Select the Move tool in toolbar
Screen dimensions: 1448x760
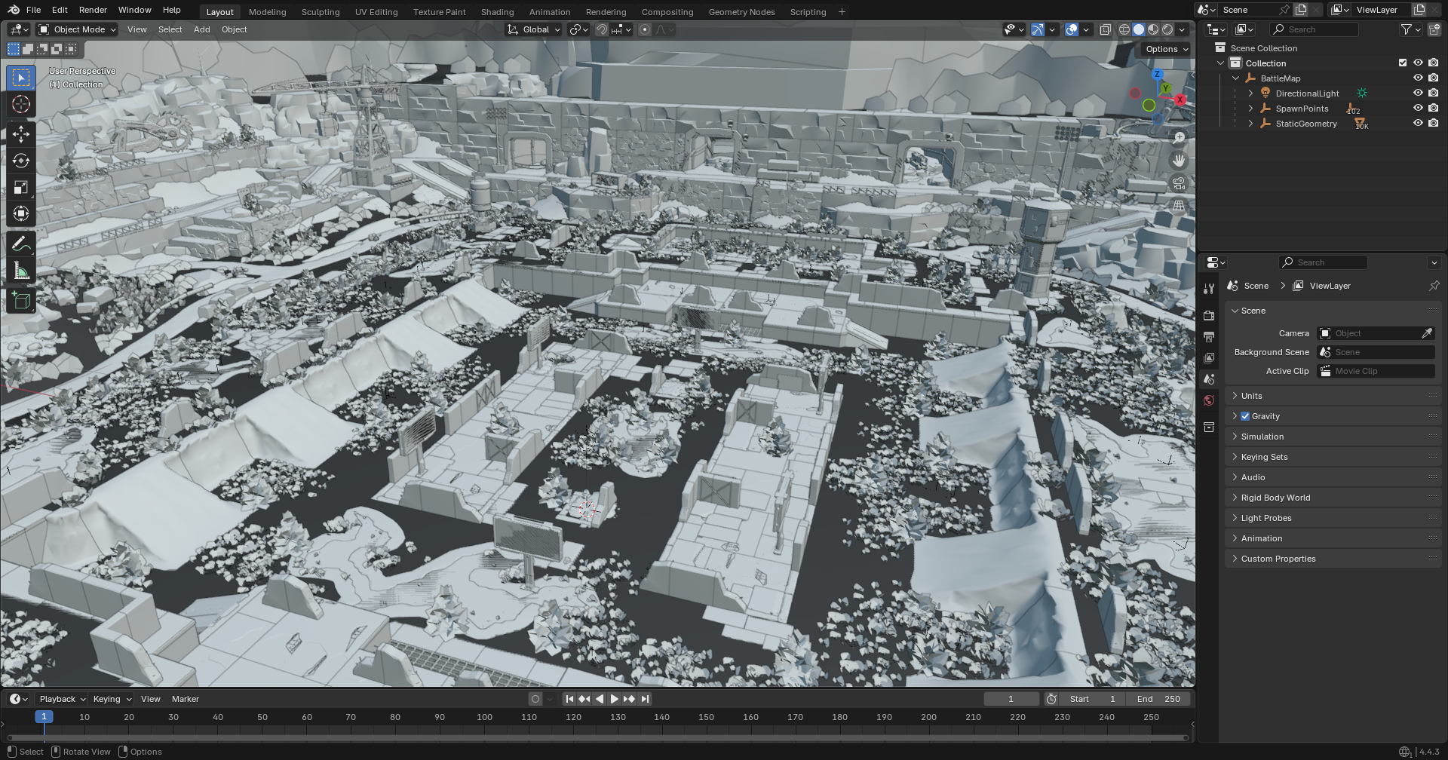tap(21, 134)
